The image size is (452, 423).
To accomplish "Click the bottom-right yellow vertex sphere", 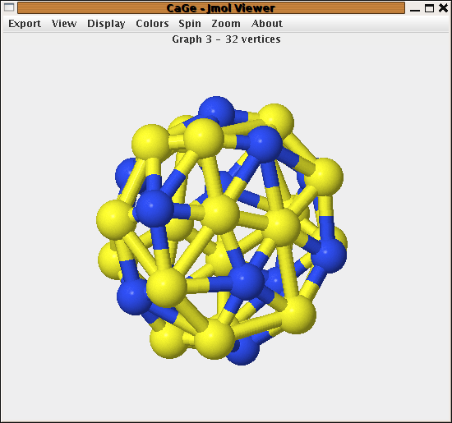I will click(297, 315).
